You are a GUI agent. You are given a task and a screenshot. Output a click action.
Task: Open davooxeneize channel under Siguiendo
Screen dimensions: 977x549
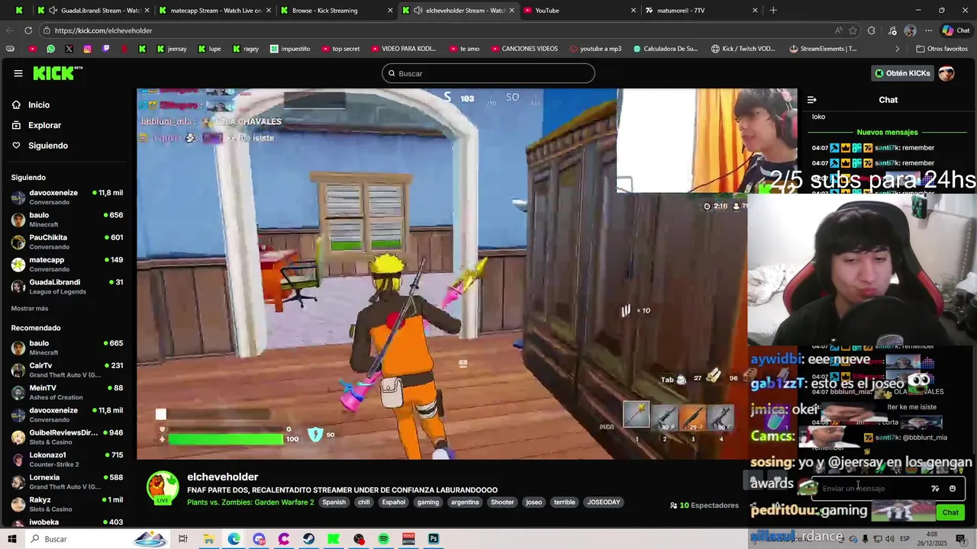pyautogui.click(x=67, y=197)
